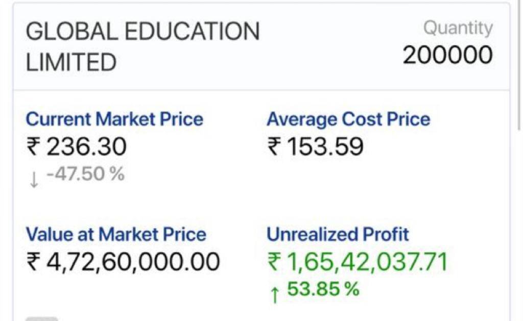Click the green profit amount 1,65,42,037.71
Screen dimensions: 523x321
366,262
